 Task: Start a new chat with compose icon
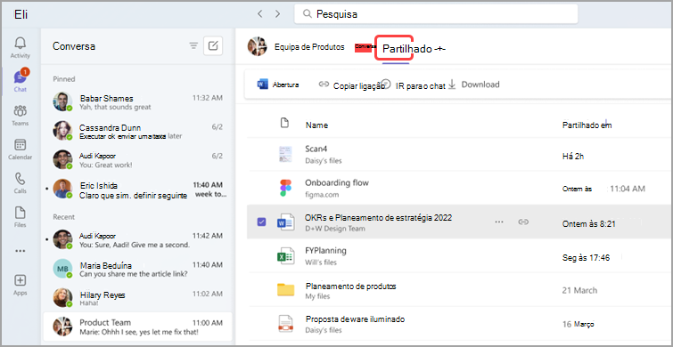213,46
